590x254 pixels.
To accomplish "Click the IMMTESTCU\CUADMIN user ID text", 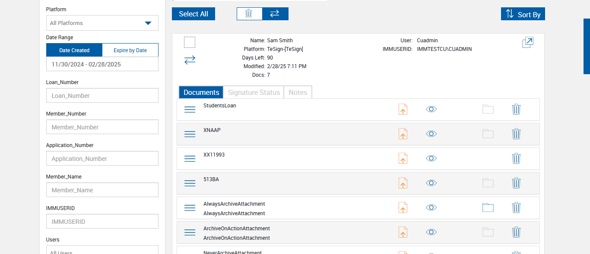I will 444,49.
